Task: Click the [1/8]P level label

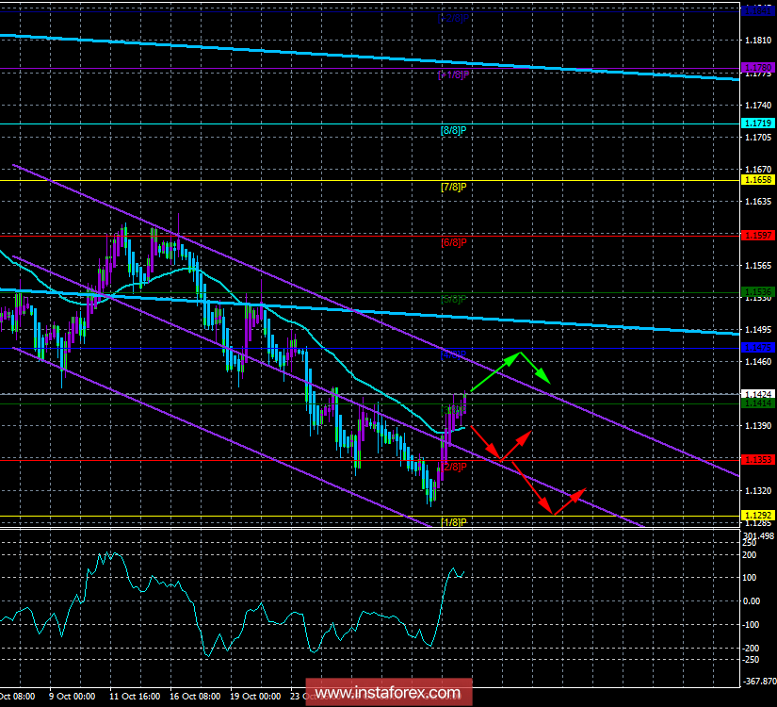Action: tap(452, 520)
